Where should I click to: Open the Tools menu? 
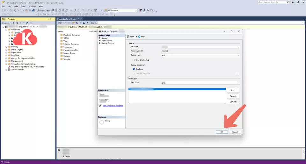23,6
